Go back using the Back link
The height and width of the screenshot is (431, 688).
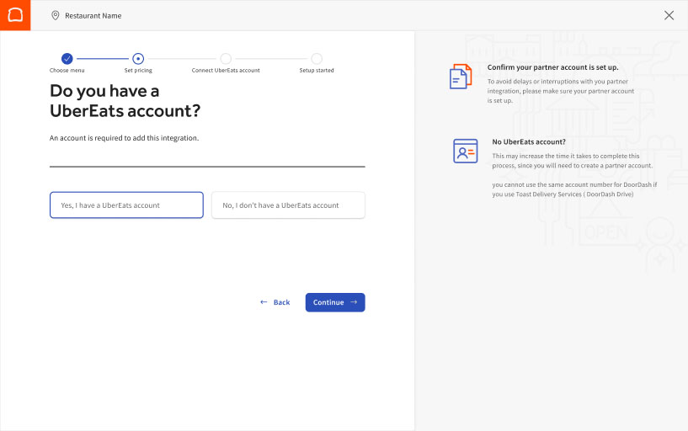point(275,302)
